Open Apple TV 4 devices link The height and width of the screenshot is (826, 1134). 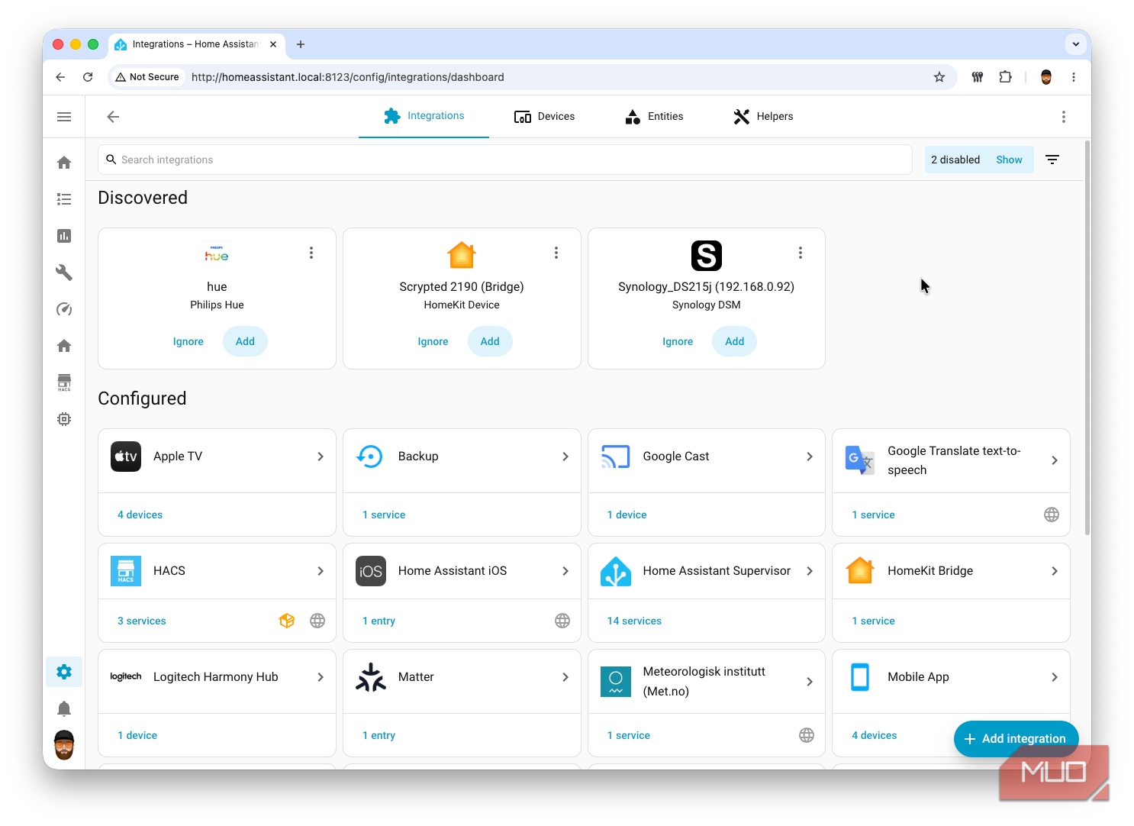[140, 515]
